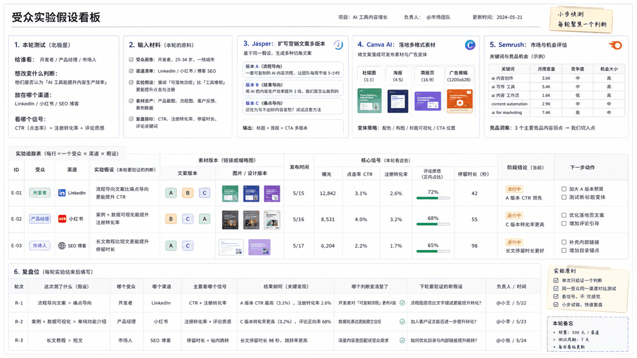
Task: Click the 开发者 audience tag in E-01
Action: click(x=39, y=193)
